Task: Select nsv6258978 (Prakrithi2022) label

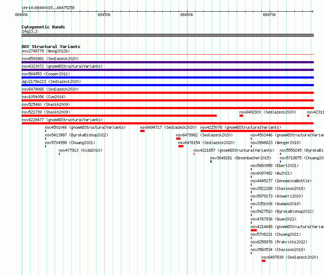Action: [279, 242]
